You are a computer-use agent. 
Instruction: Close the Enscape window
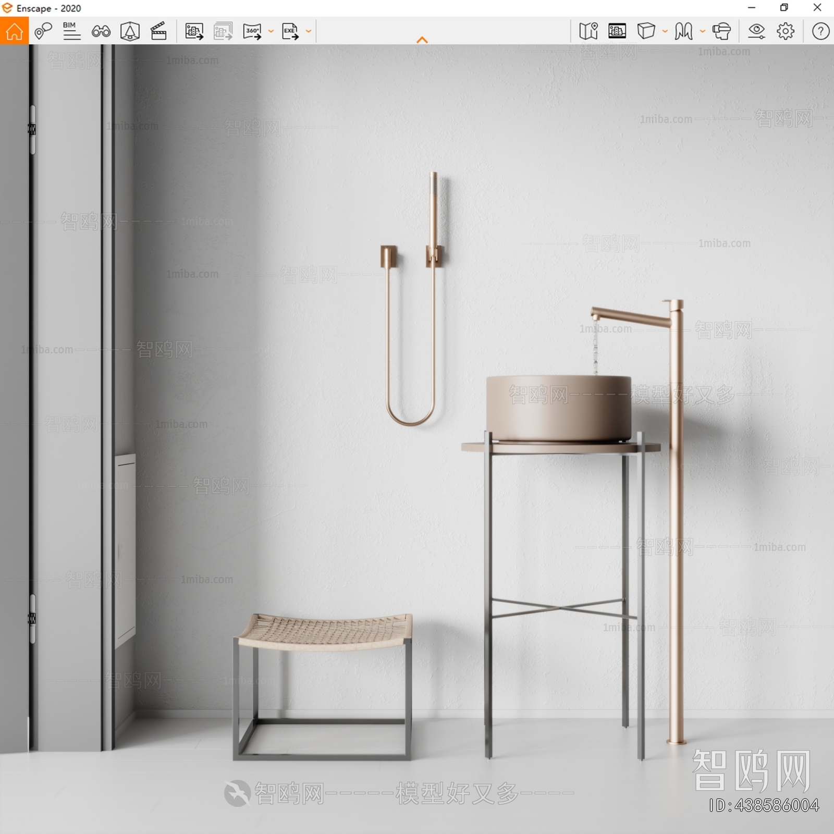coord(817,8)
